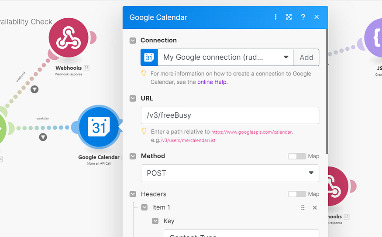382x237 pixels.
Task: Click the Content-Type key input field
Action: (x=241, y=234)
